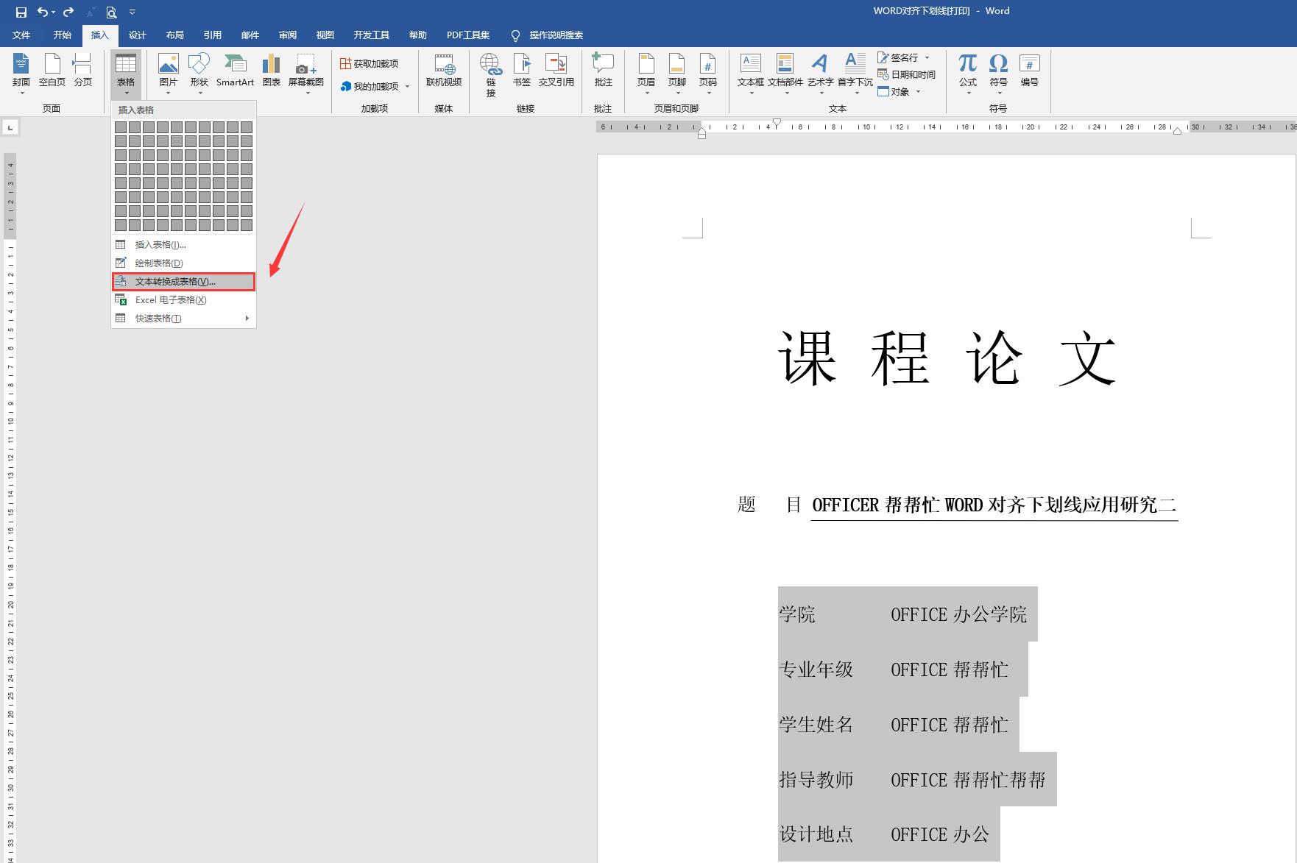Screen dimensions: 1297x863
Task: Select Convert Text to Table (文本转换成表格)
Action: [x=183, y=282]
